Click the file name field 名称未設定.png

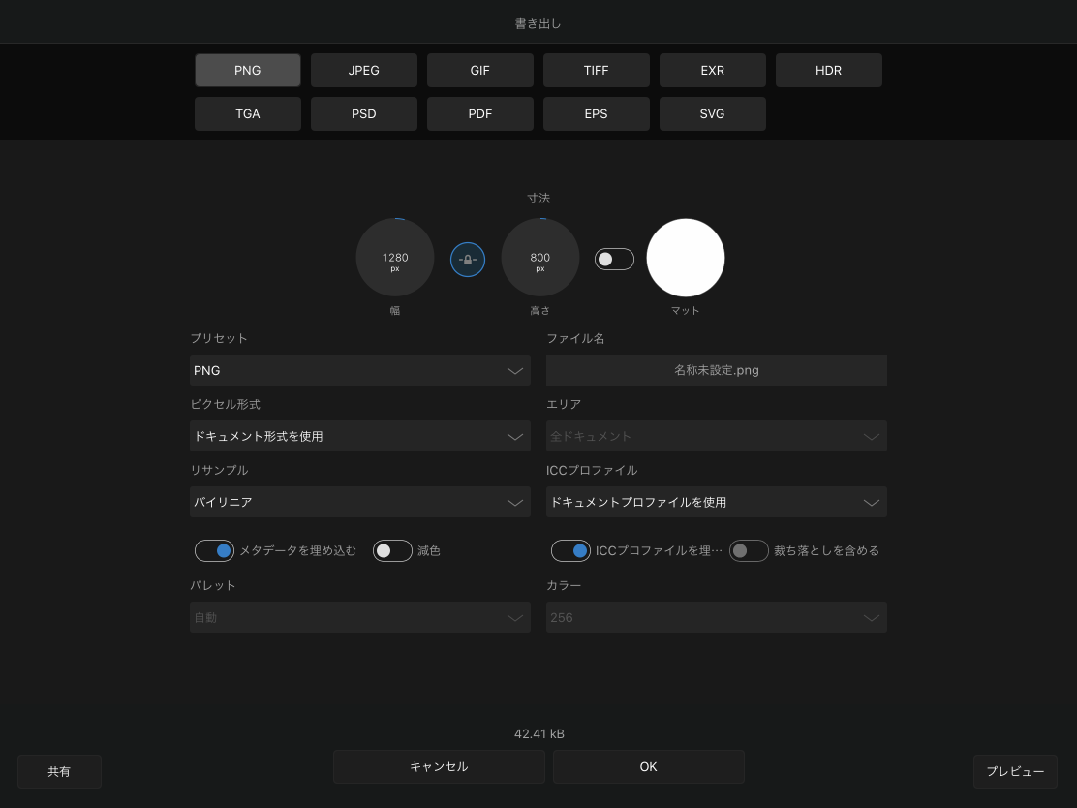click(x=716, y=370)
